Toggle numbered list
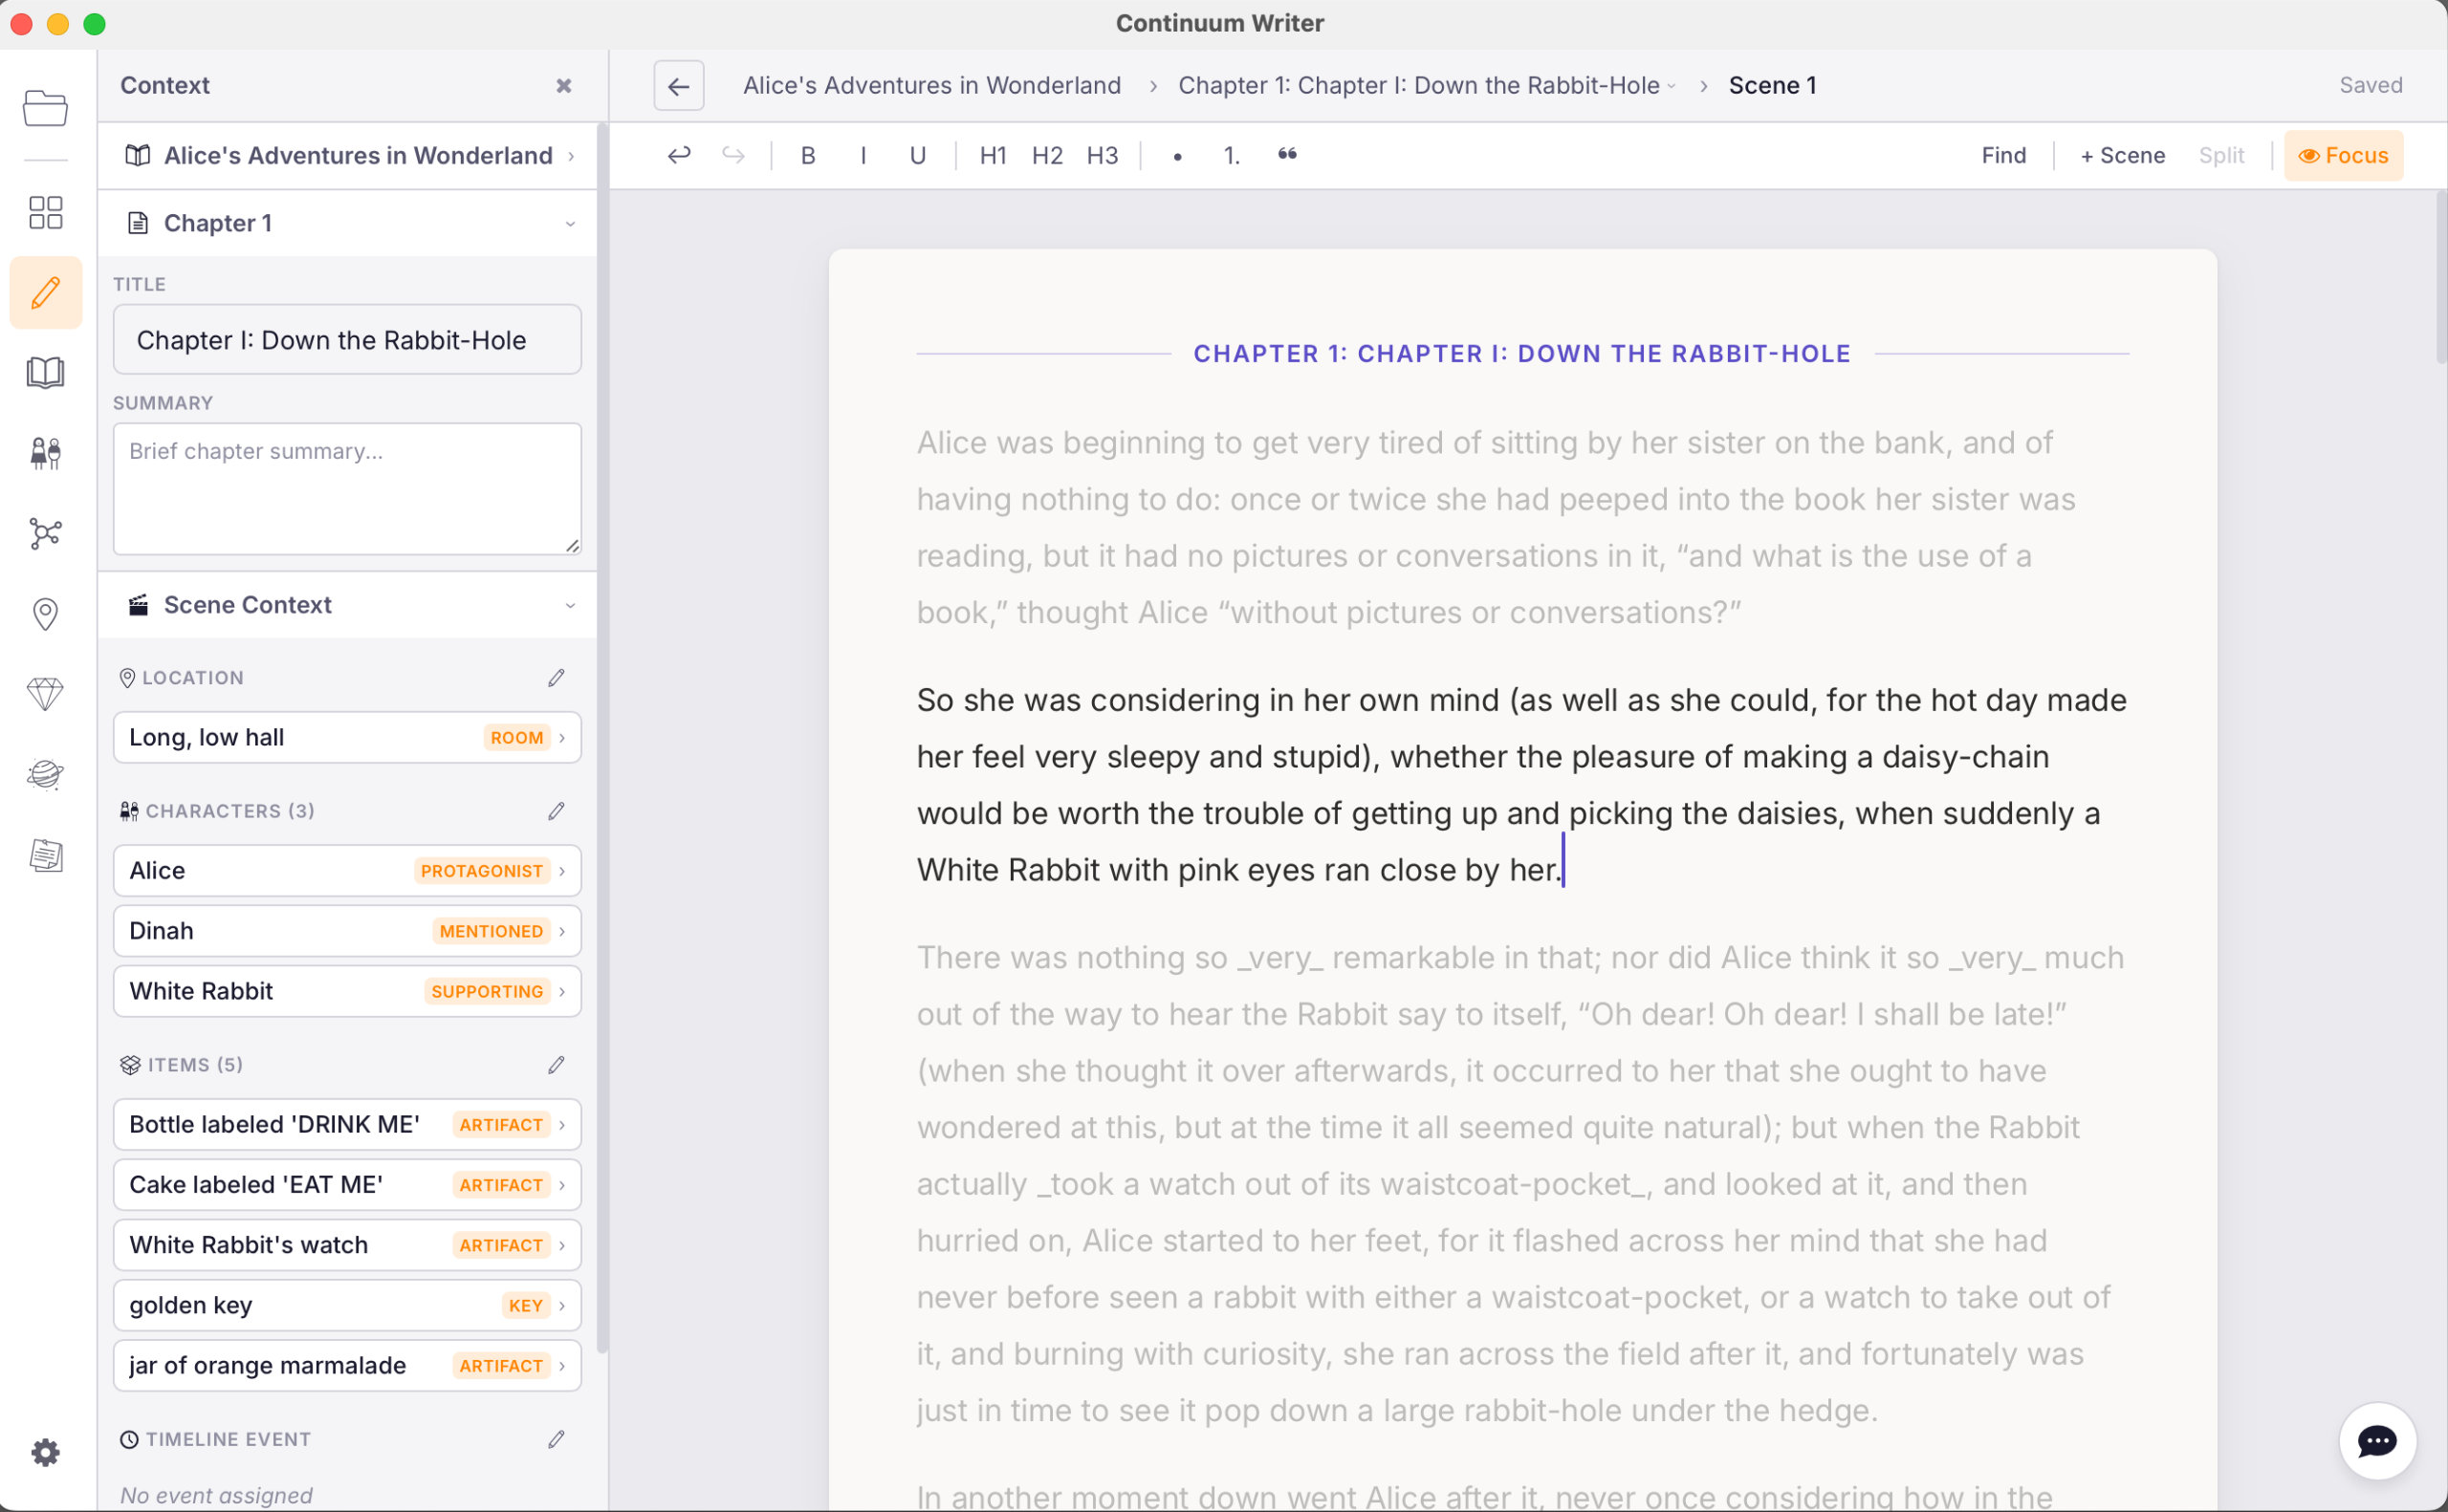 pos(1232,155)
